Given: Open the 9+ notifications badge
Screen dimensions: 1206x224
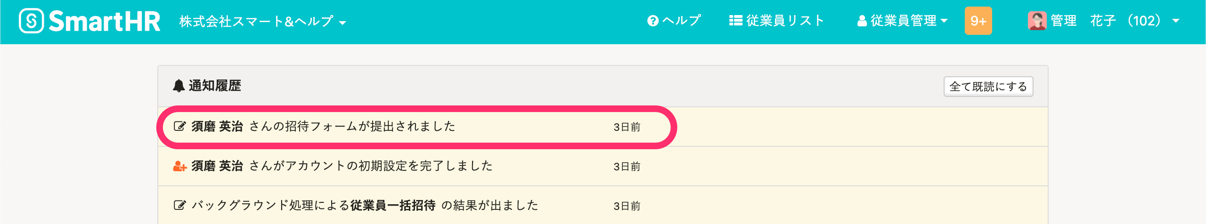Looking at the screenshot, I should click(x=978, y=21).
